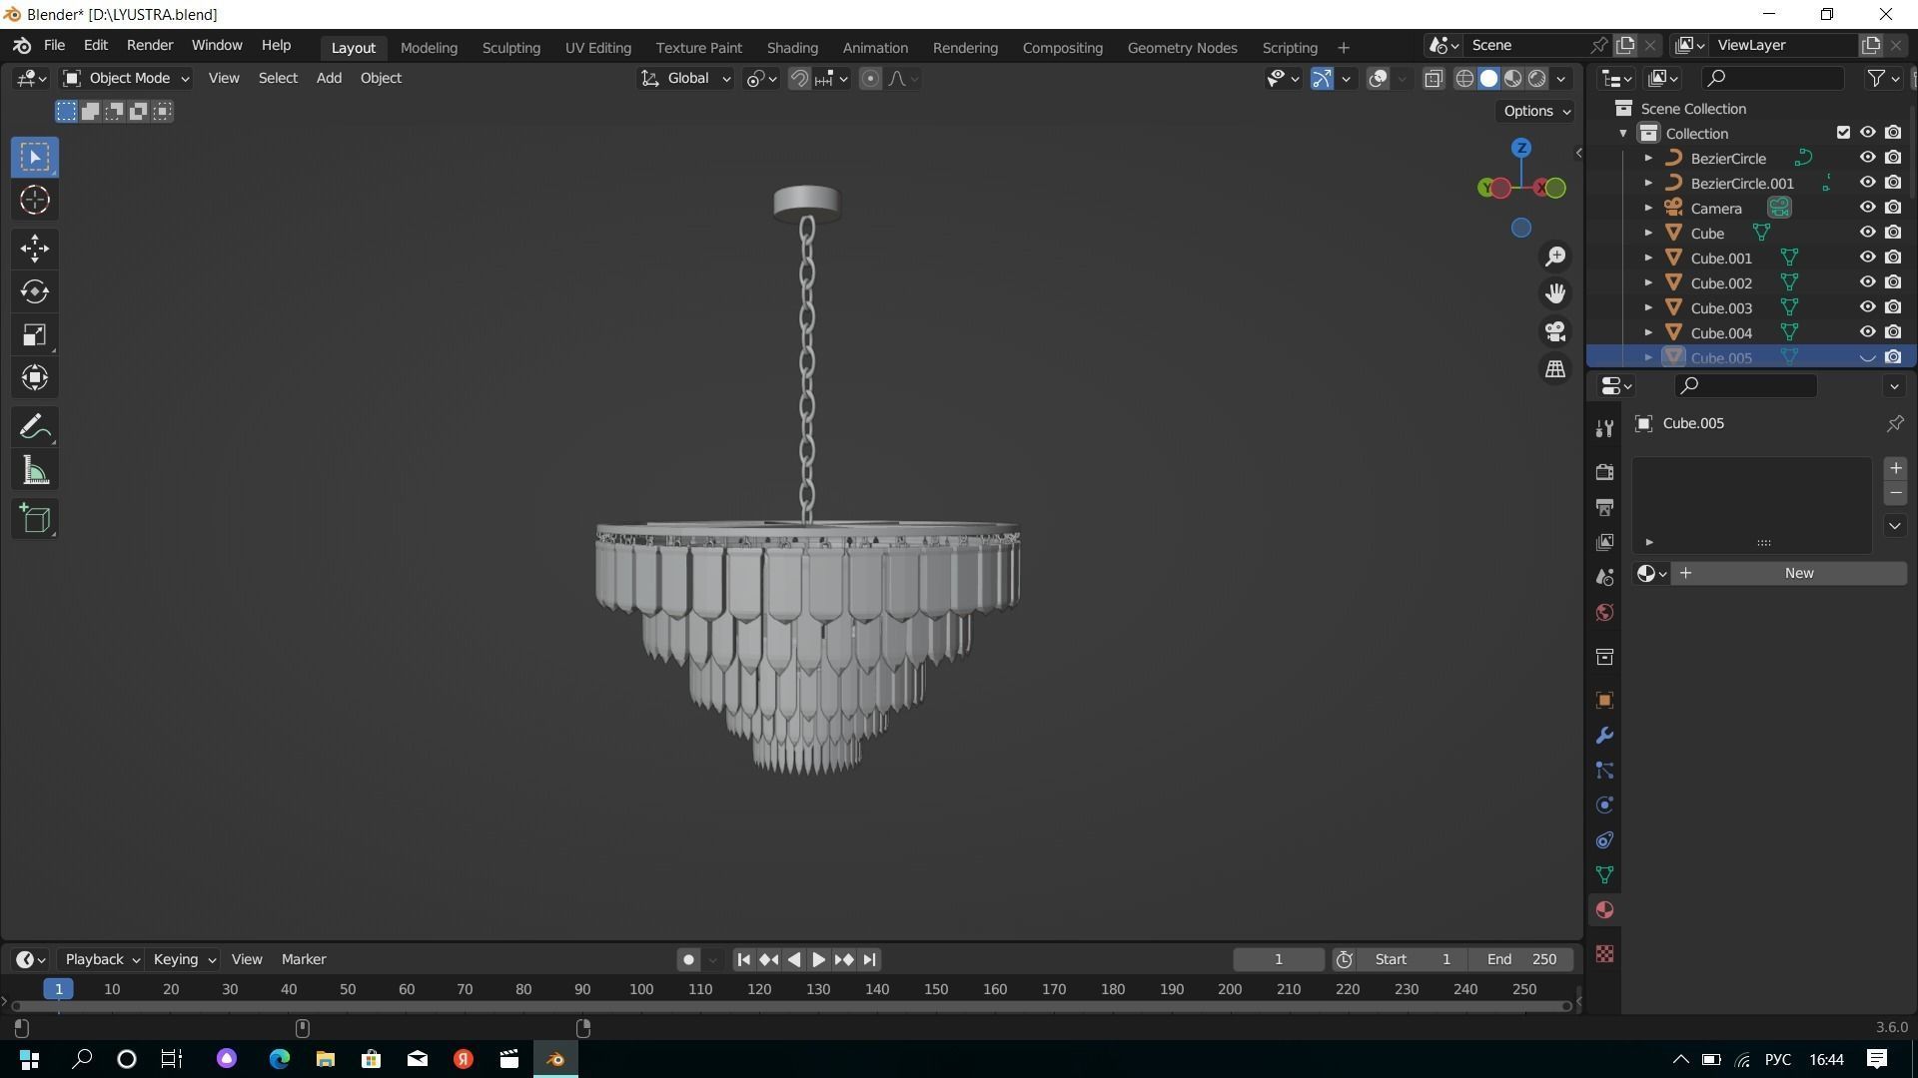Image resolution: width=1918 pixels, height=1078 pixels.
Task: Open the Texture properties tab
Action: point(1604,955)
